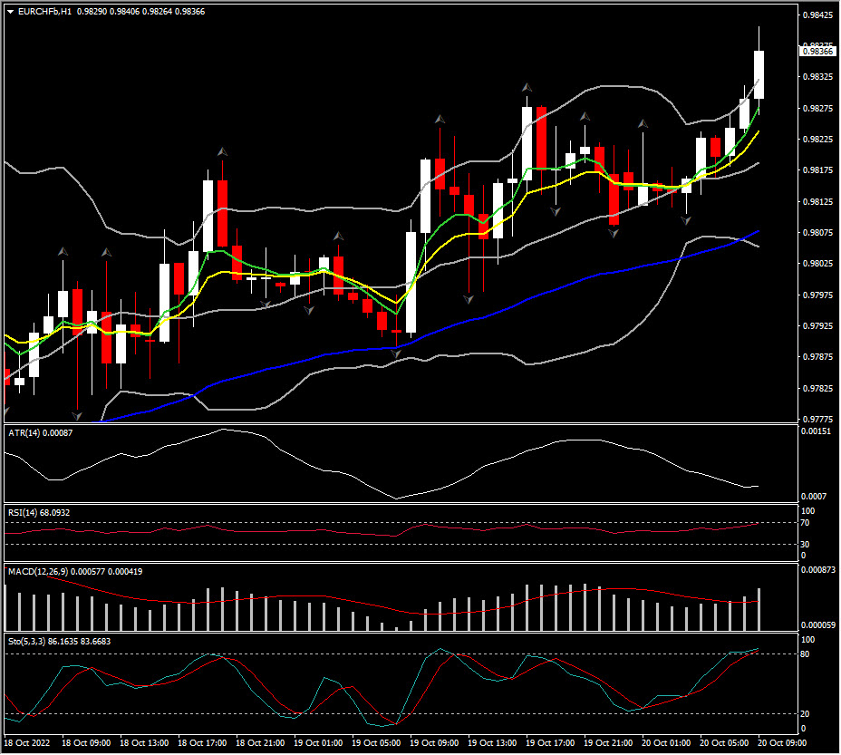Click the 0.00151 value on the ATR scale

(x=818, y=432)
